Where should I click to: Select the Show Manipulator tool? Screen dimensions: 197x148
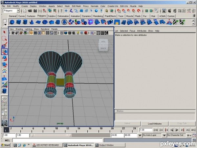coord(4,85)
